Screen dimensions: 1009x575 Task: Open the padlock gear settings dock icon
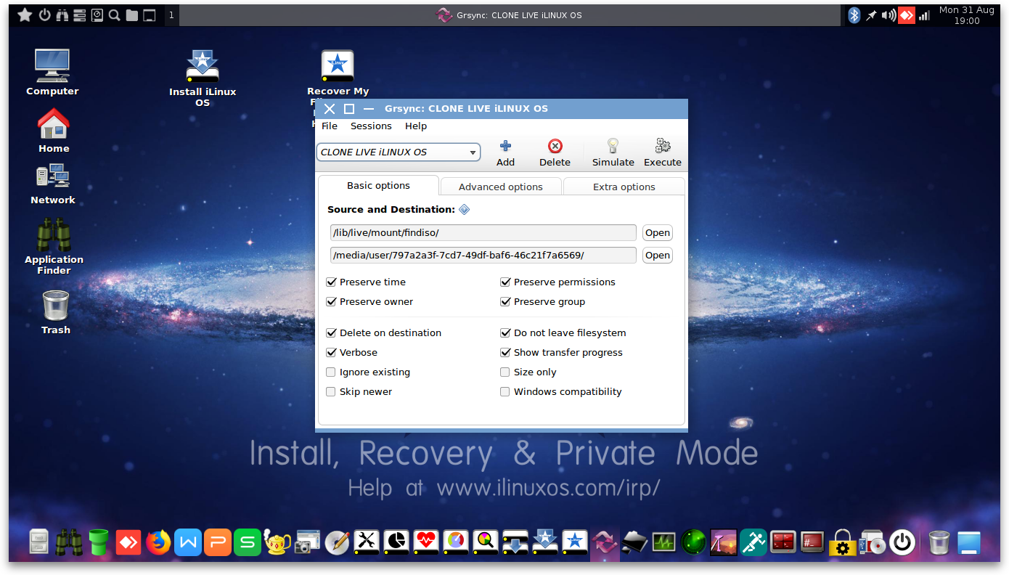[x=843, y=542]
